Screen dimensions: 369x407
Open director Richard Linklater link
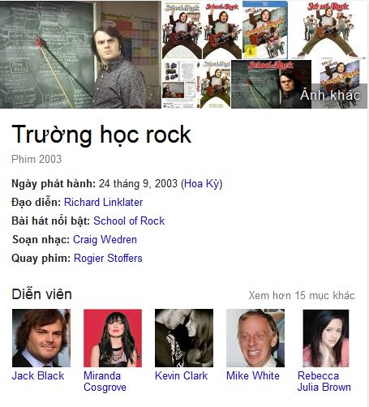[x=103, y=202]
